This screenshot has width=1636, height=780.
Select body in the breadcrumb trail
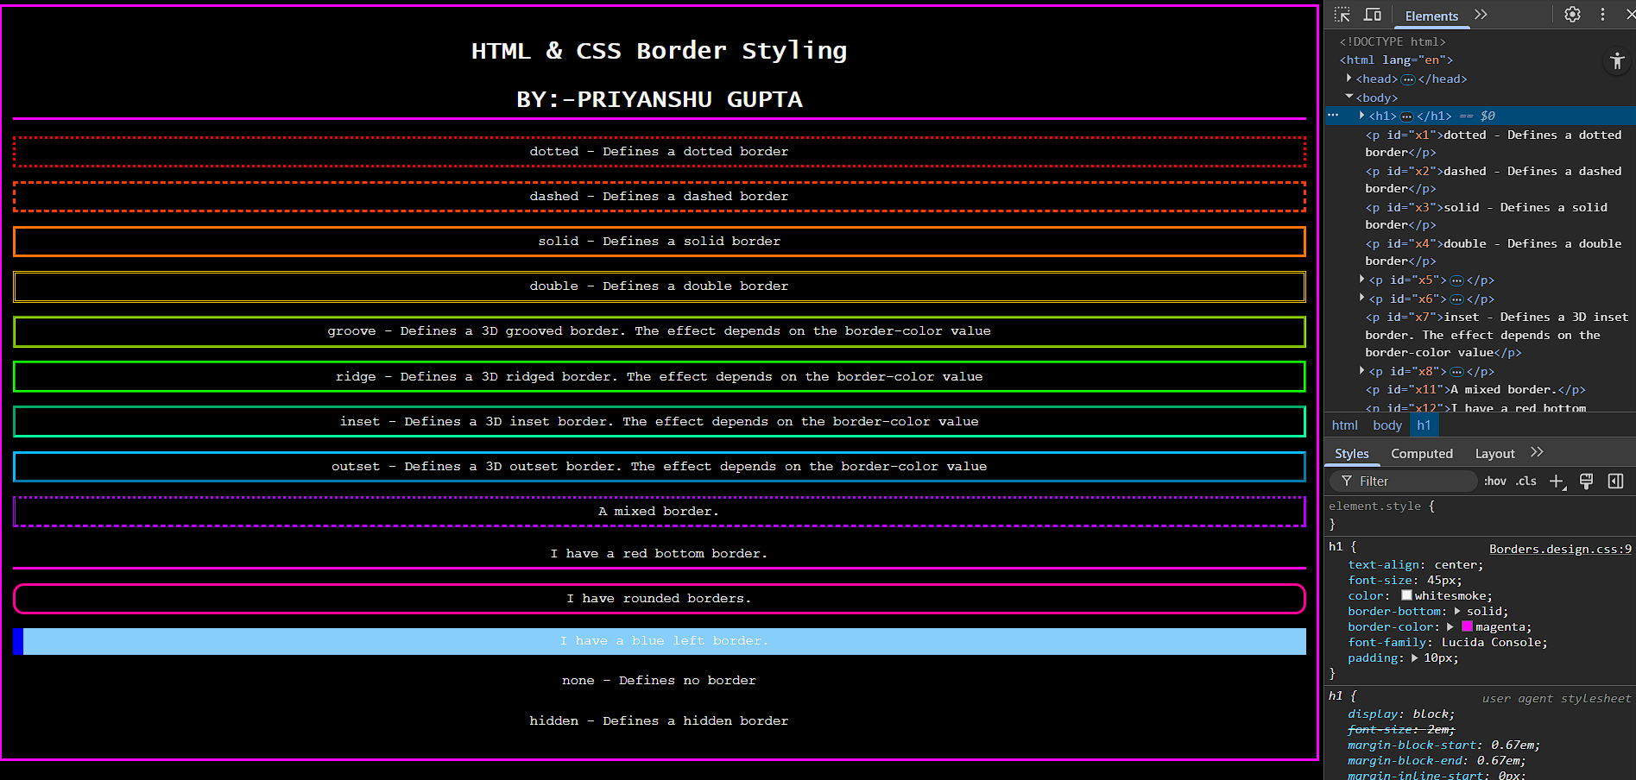tap(1386, 425)
